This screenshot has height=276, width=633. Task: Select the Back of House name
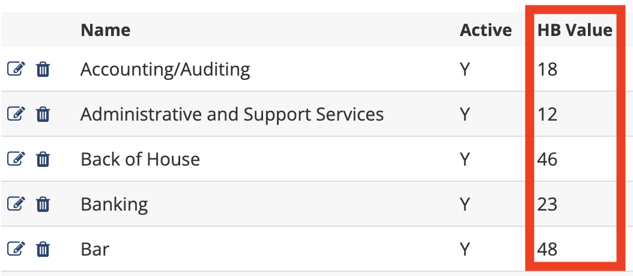point(140,159)
